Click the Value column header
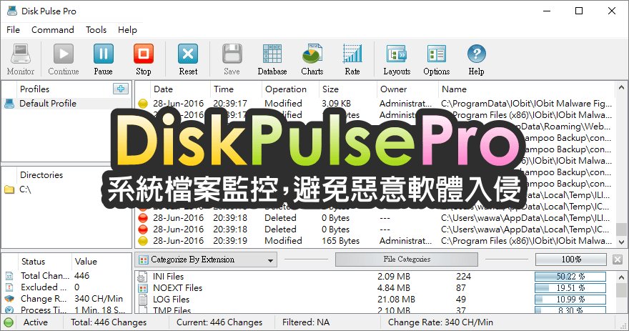629x331 pixels. pos(101,262)
